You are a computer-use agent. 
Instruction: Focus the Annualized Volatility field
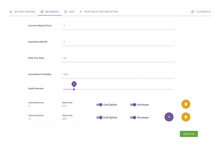click(x=118, y=75)
